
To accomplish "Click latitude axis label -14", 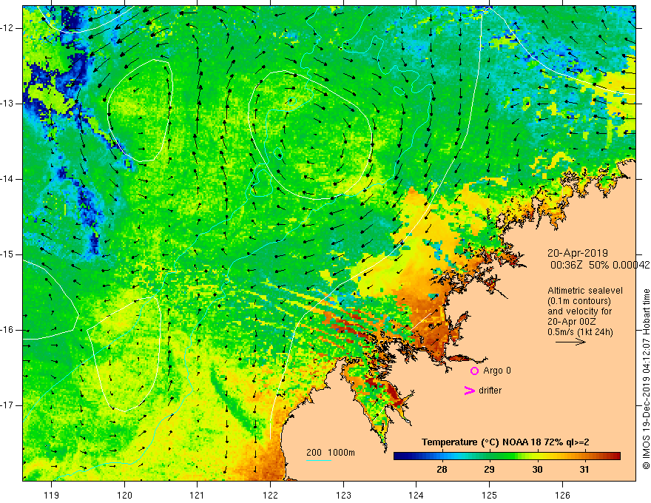I will click(x=8, y=179).
